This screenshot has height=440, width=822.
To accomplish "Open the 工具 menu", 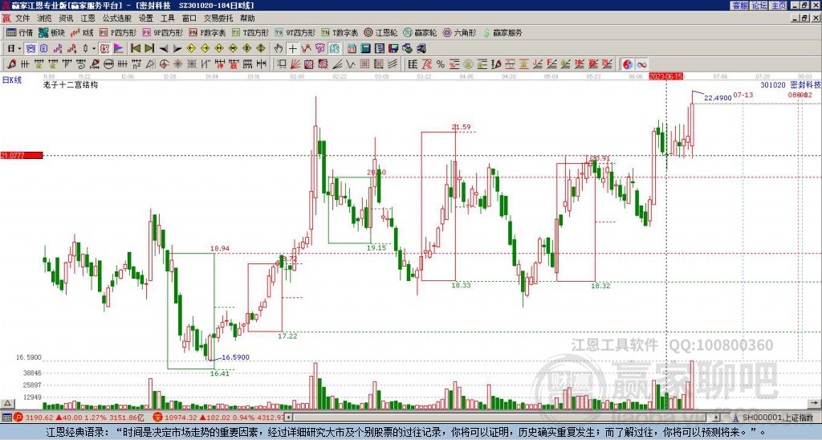I will [168, 18].
